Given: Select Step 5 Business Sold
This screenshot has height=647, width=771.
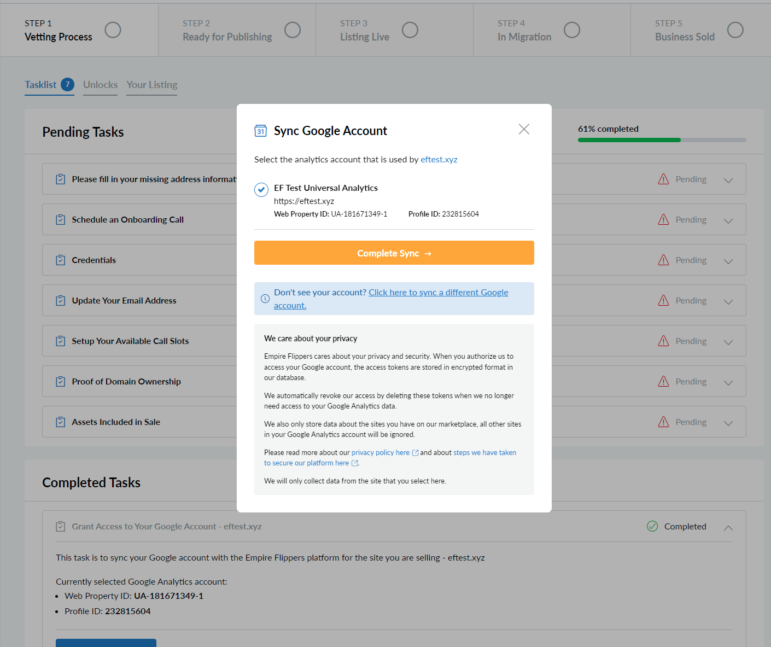Looking at the screenshot, I should (x=700, y=30).
